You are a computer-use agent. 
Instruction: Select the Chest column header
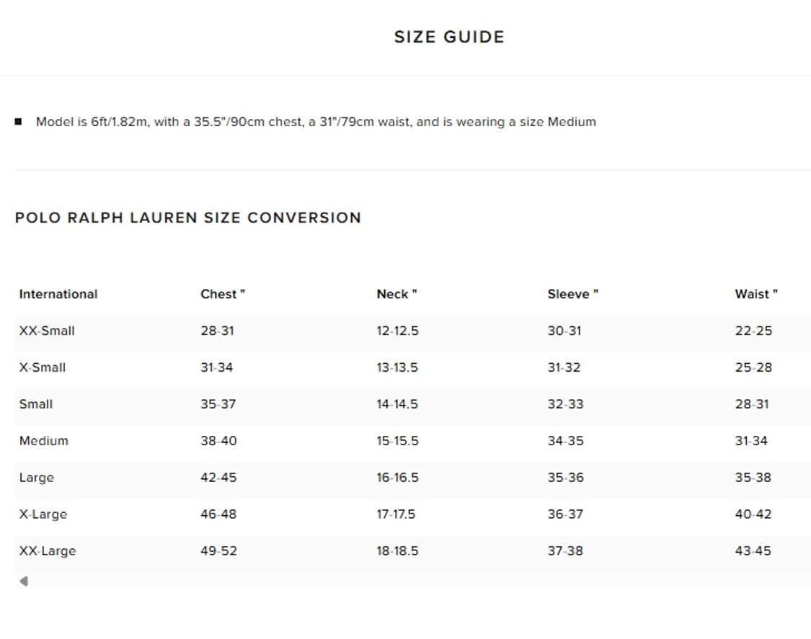pos(223,294)
